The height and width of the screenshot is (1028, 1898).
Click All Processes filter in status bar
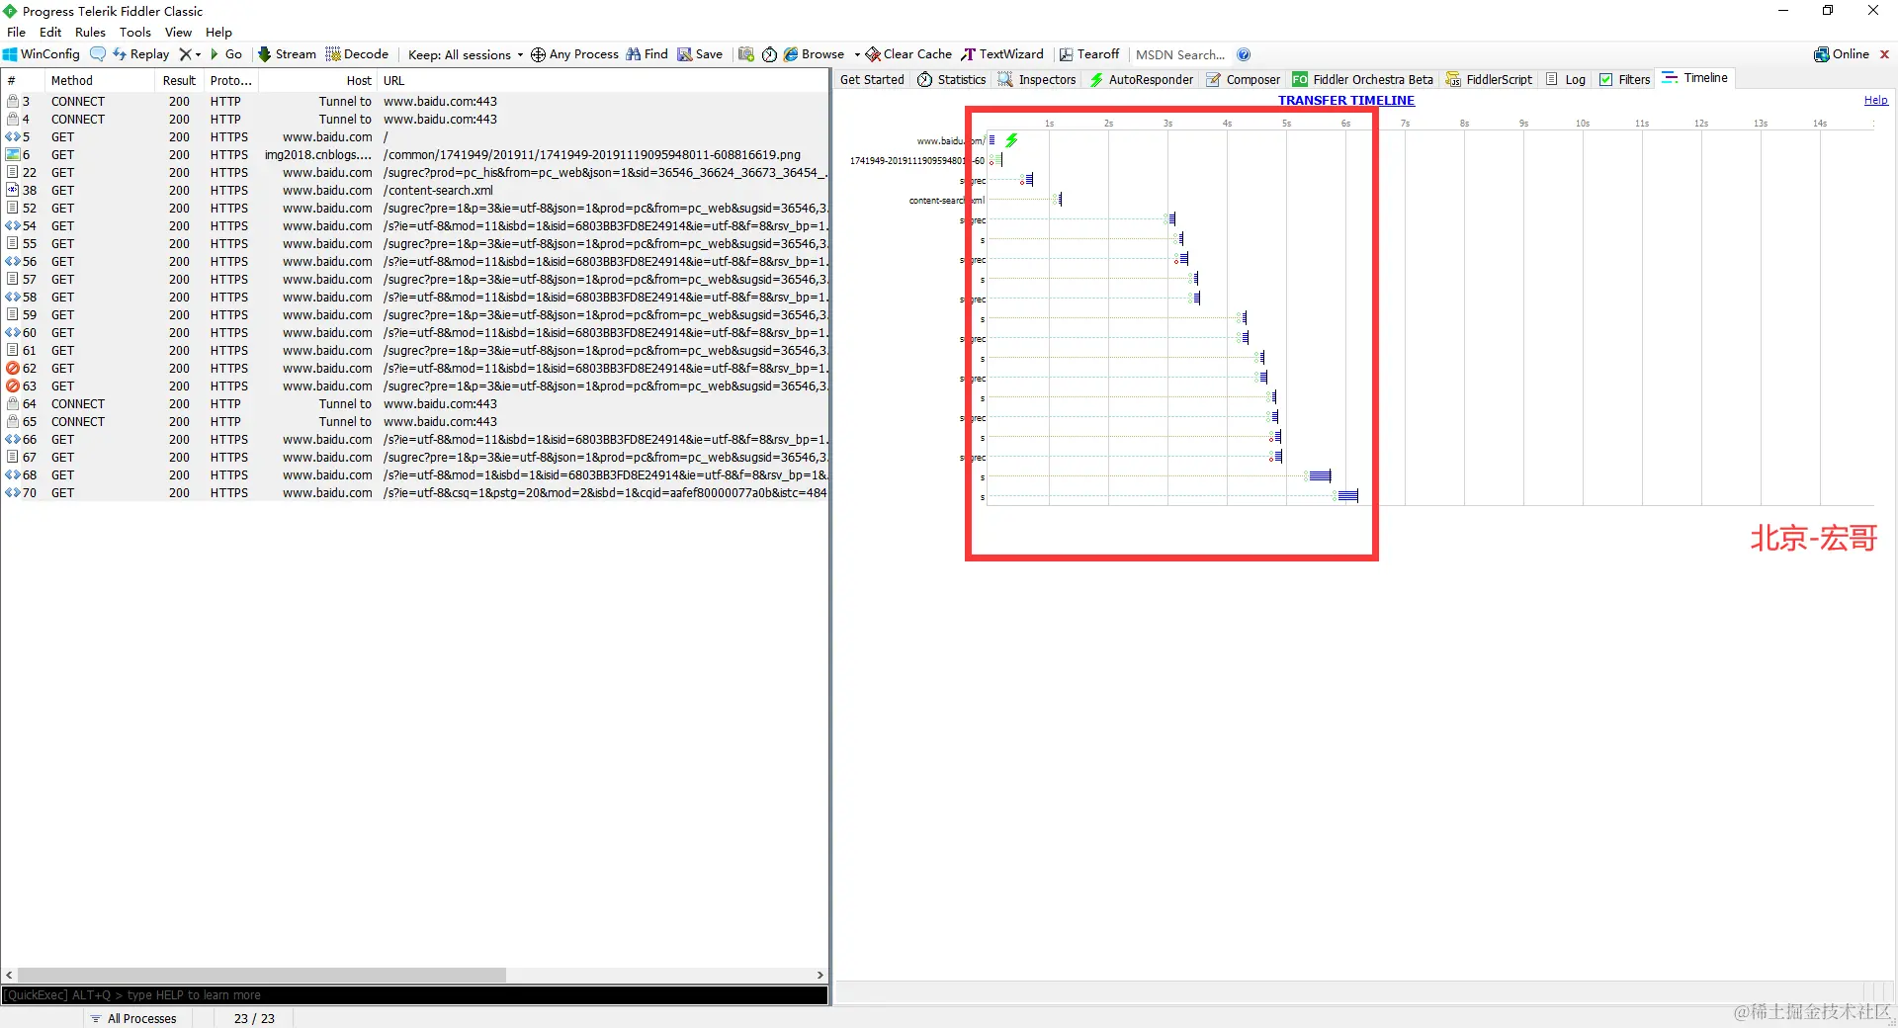tap(133, 1018)
